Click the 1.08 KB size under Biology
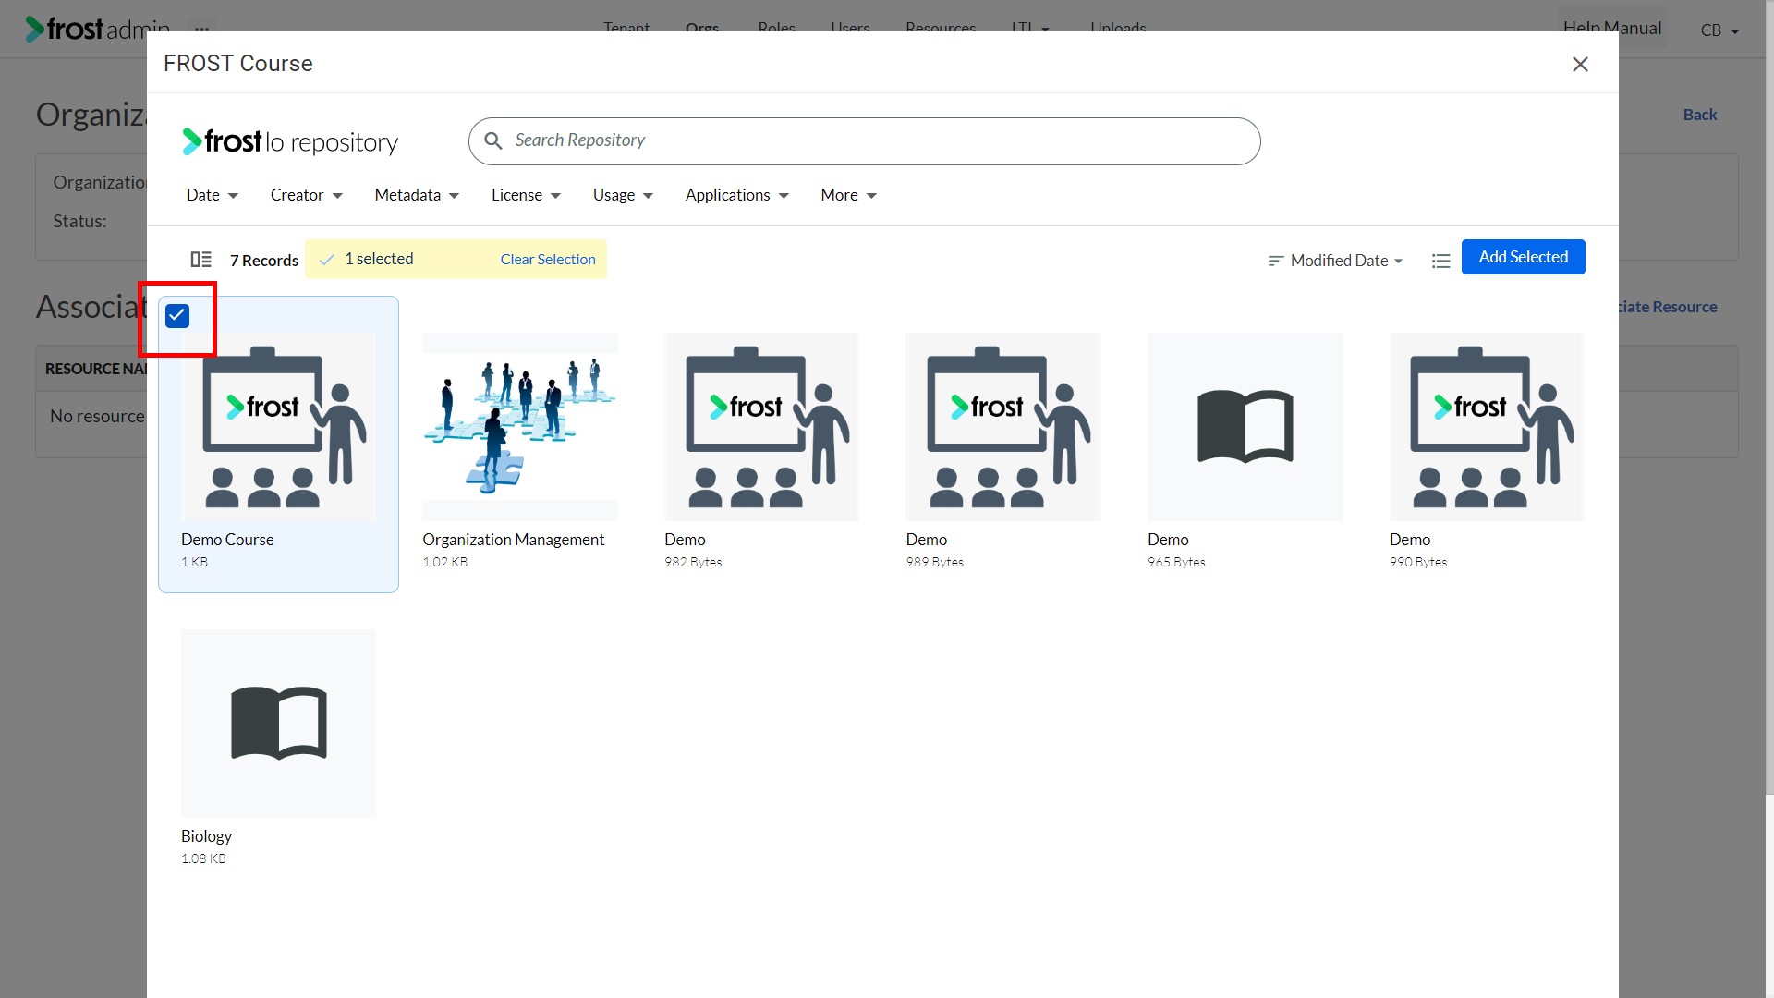 203,858
